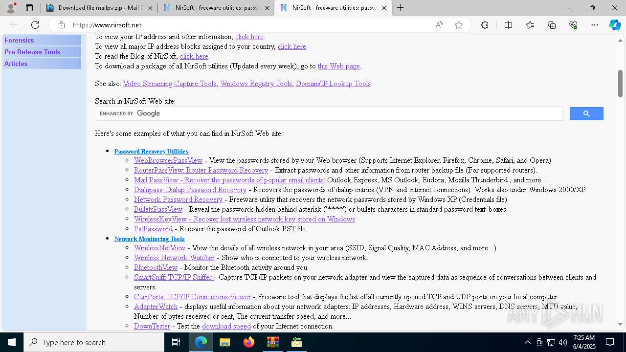Open File Explorer from the taskbar

click(224, 342)
